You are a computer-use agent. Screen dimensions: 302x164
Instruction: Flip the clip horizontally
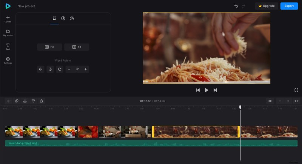41,70
